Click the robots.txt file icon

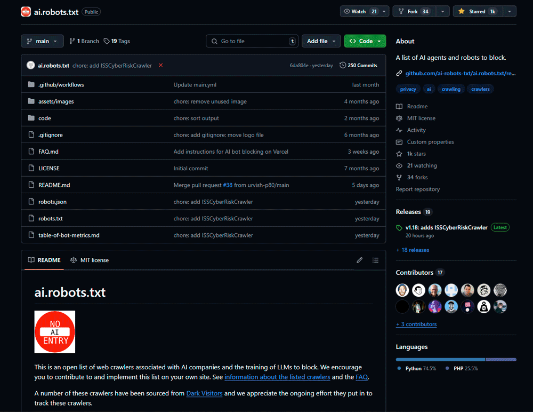[31, 218]
